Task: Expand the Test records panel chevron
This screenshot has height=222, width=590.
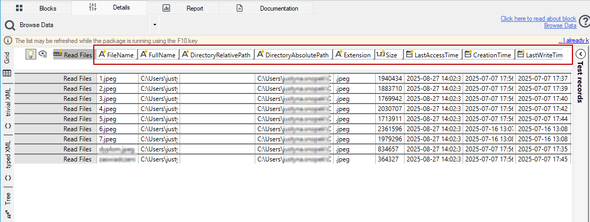Action: pyautogui.click(x=580, y=54)
